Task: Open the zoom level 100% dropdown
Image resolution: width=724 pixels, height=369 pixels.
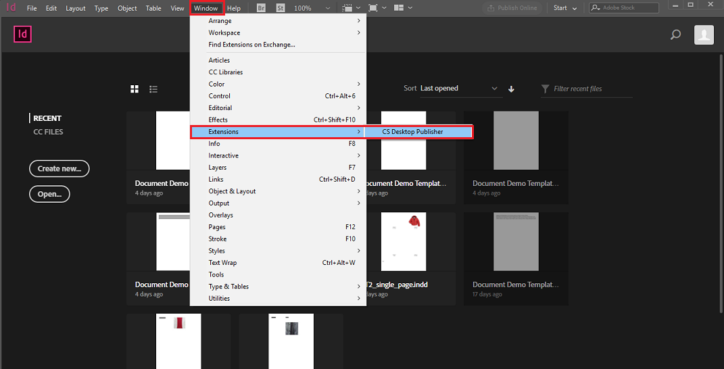Action: click(x=312, y=8)
